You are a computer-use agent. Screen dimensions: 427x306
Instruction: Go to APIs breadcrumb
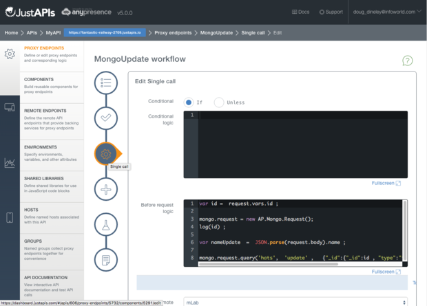click(32, 32)
